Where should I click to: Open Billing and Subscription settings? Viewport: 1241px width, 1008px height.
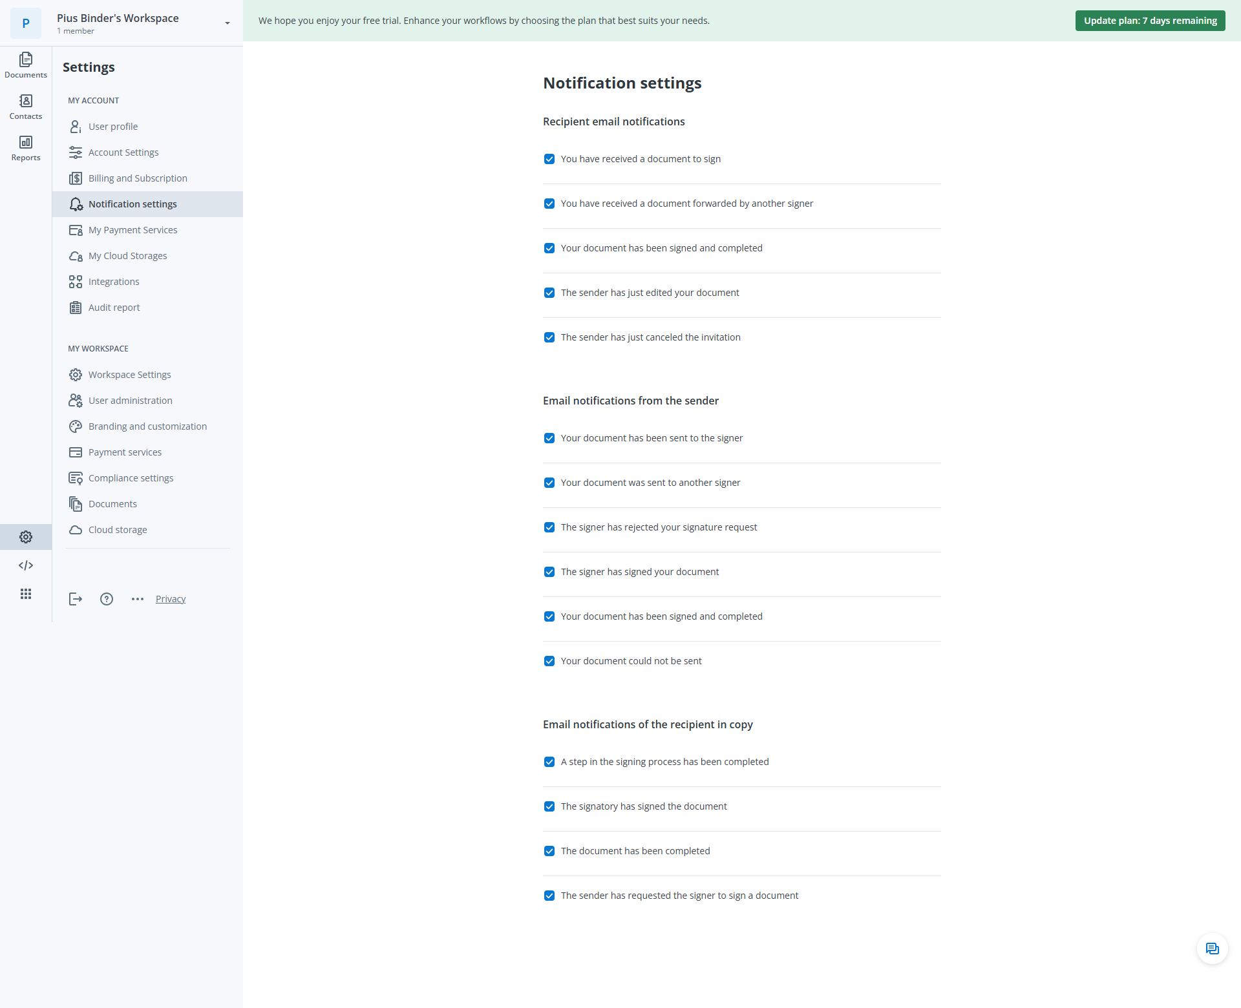pyautogui.click(x=138, y=178)
